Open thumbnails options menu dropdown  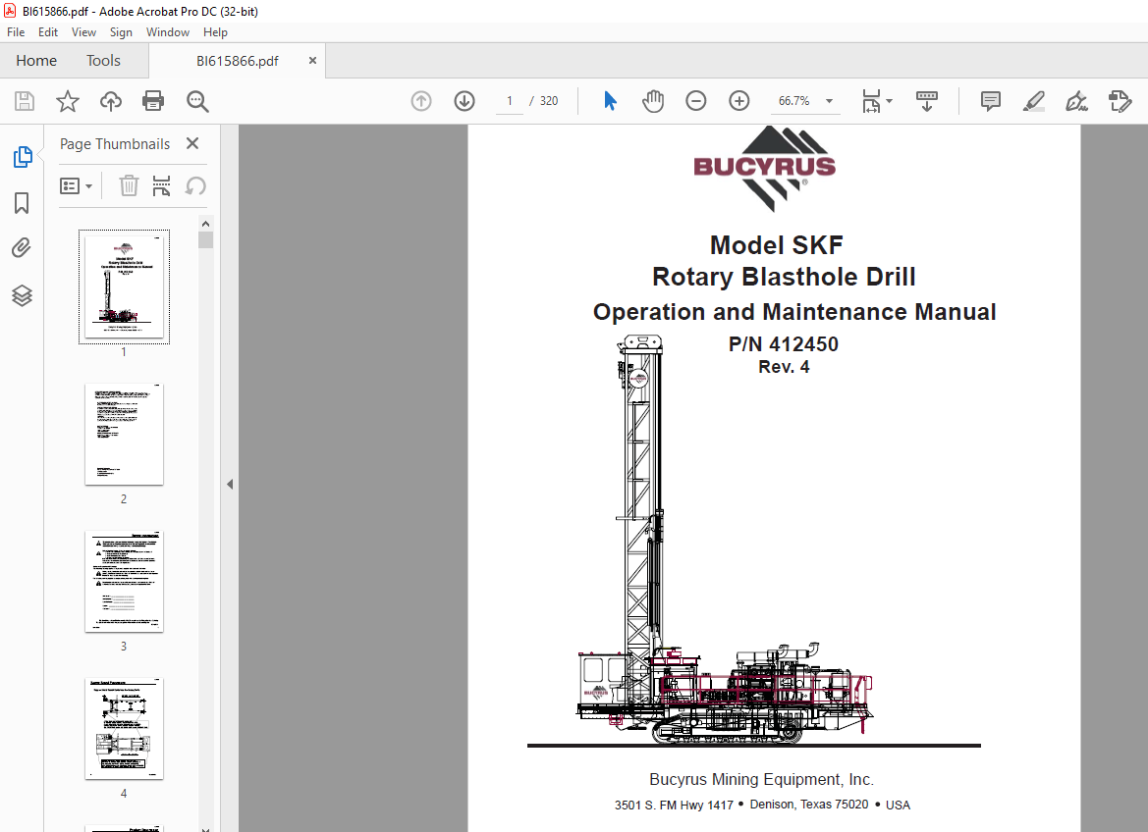pos(76,185)
